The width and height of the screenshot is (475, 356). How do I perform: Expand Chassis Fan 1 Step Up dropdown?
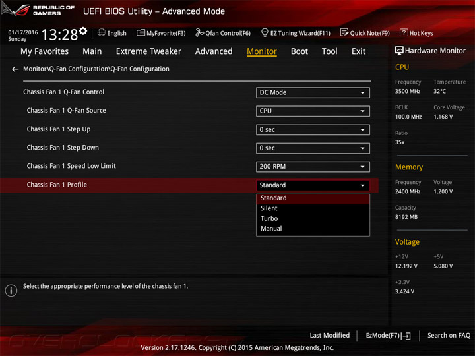tap(313, 130)
